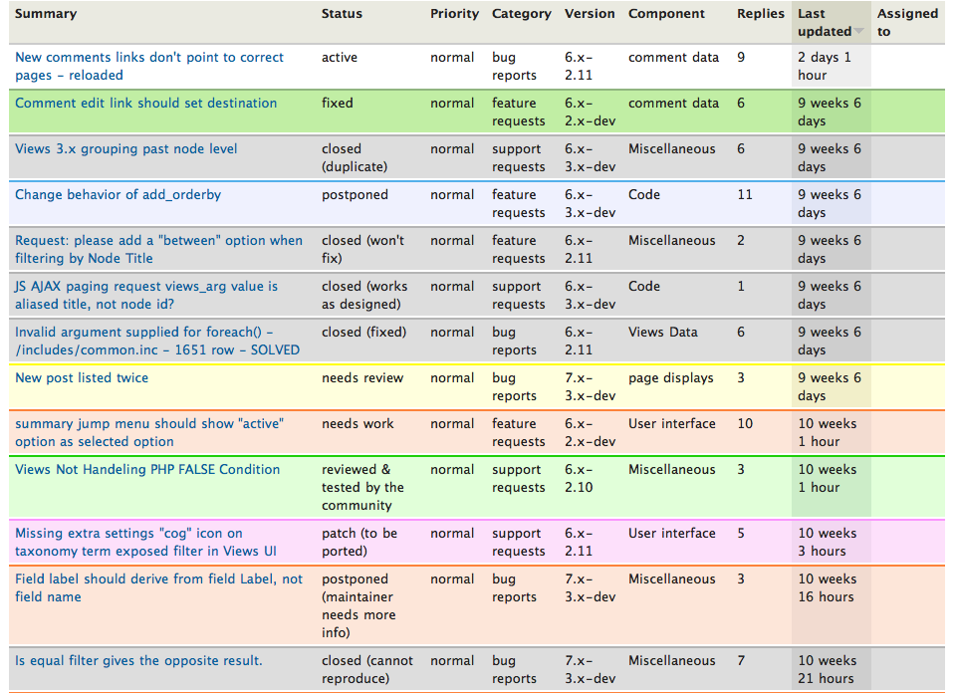
Task: Sort the table by Category
Action: pyautogui.click(x=521, y=13)
